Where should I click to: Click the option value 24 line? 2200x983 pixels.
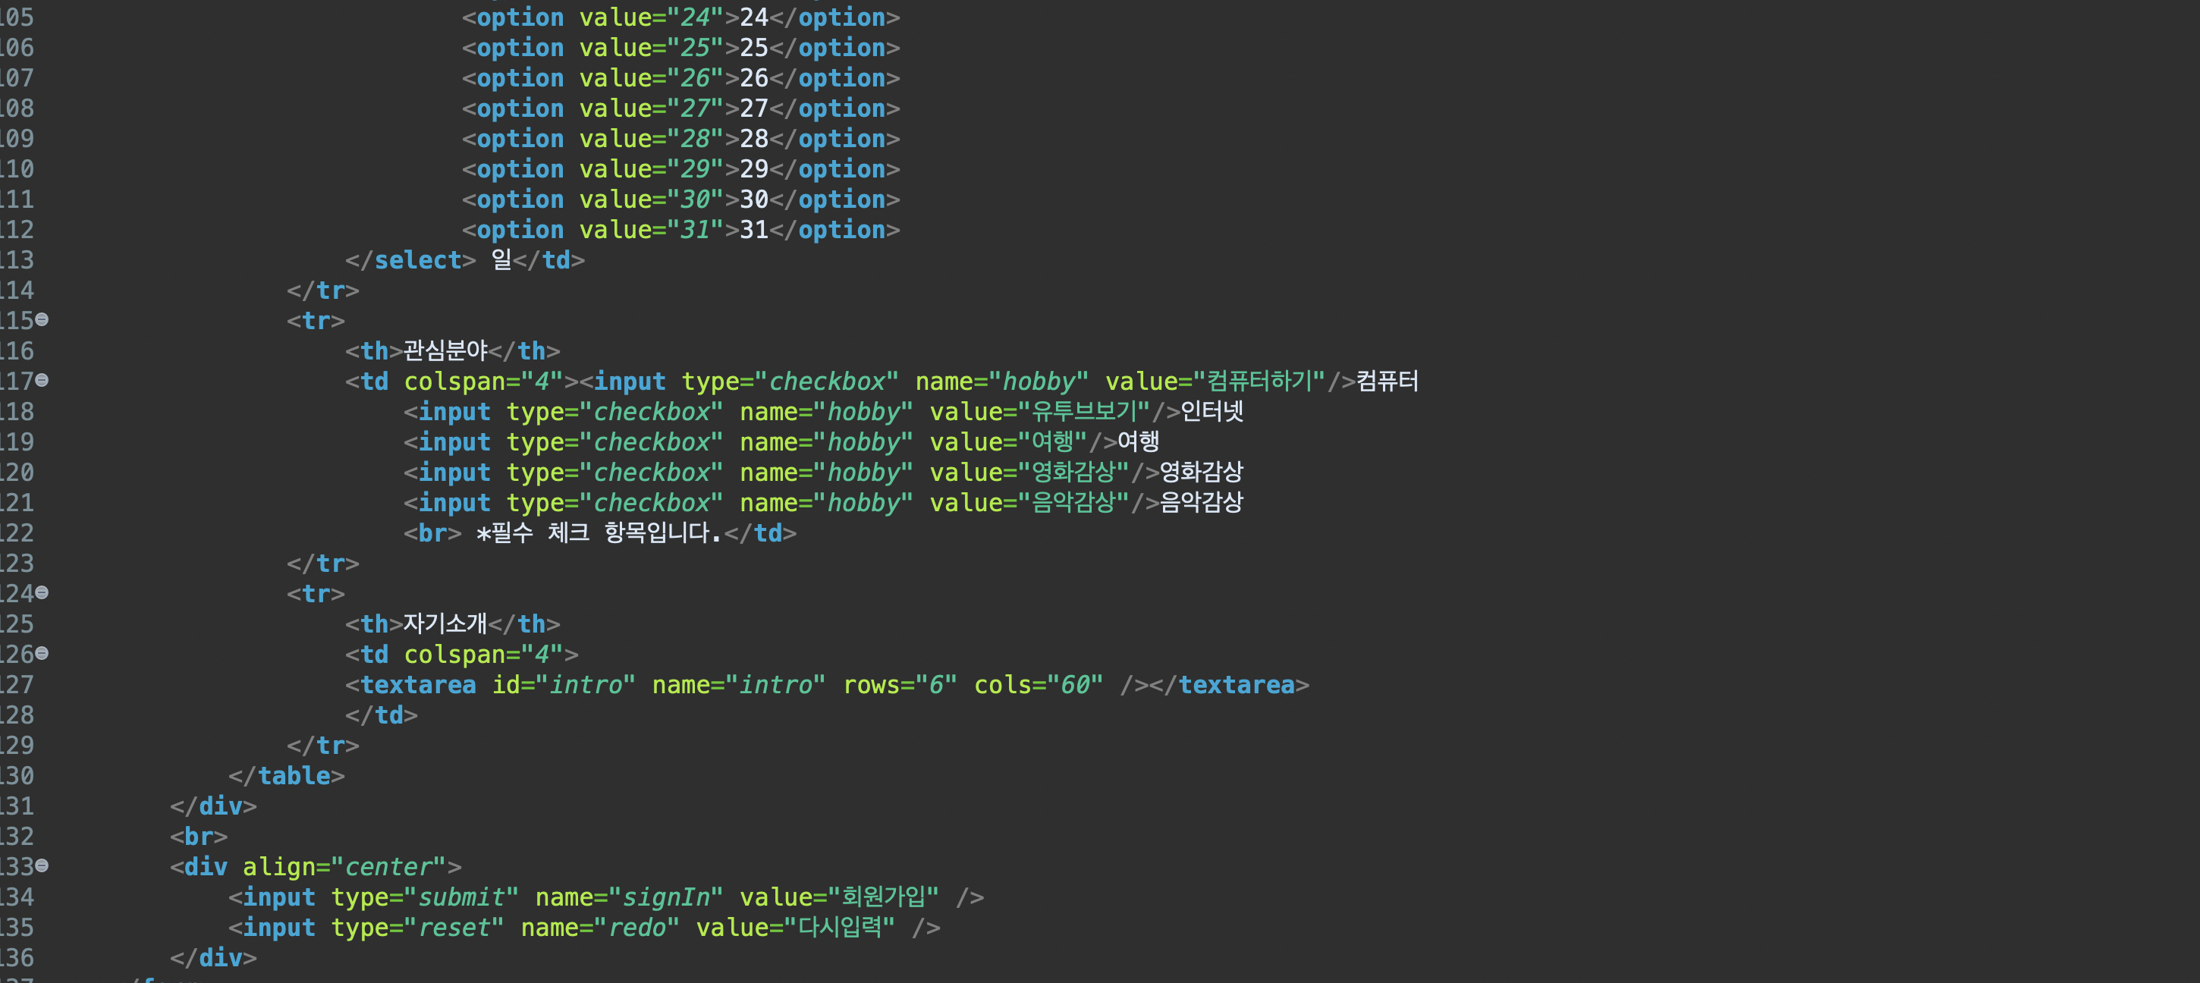(680, 17)
